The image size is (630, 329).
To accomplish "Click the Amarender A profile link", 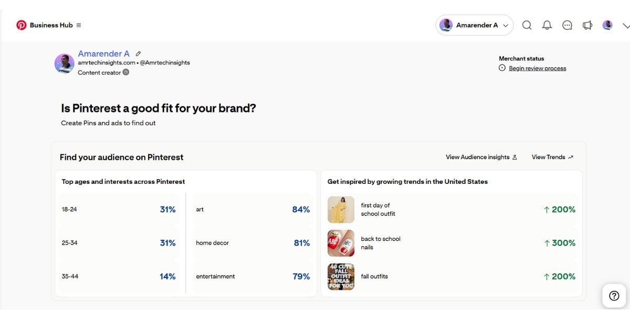I will point(103,53).
